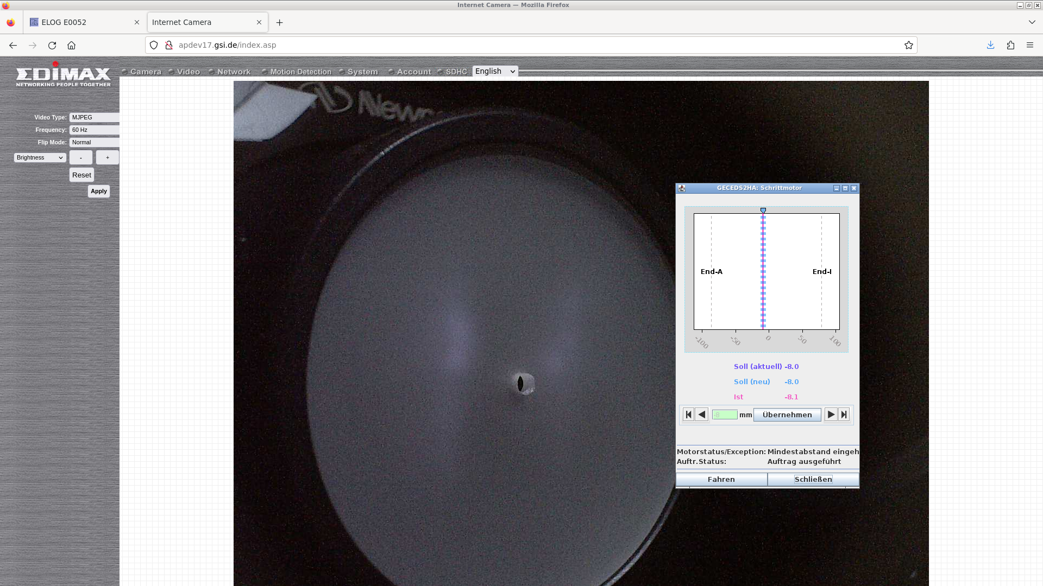Click the address bar URL
Viewport: 1043px width, 586px height.
click(x=227, y=45)
